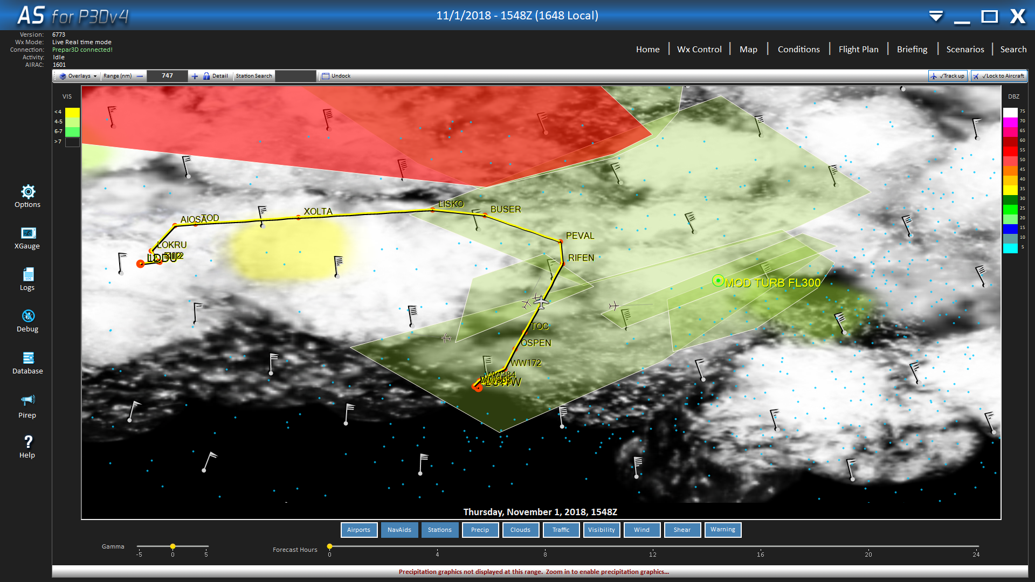
Task: Open the title bar dropdown arrow menu
Action: tap(936, 16)
